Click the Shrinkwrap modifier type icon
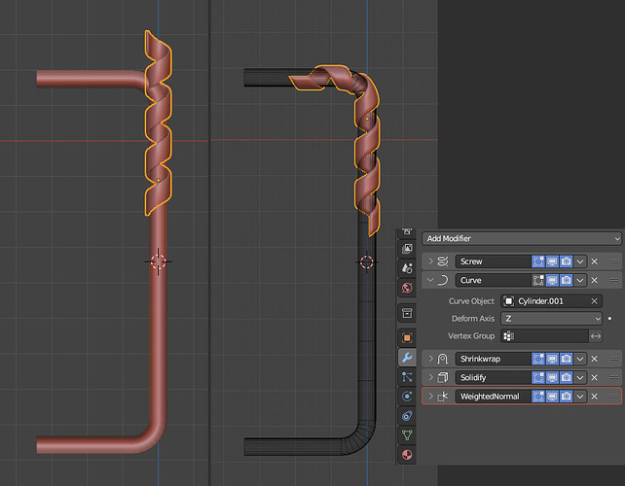 point(443,359)
